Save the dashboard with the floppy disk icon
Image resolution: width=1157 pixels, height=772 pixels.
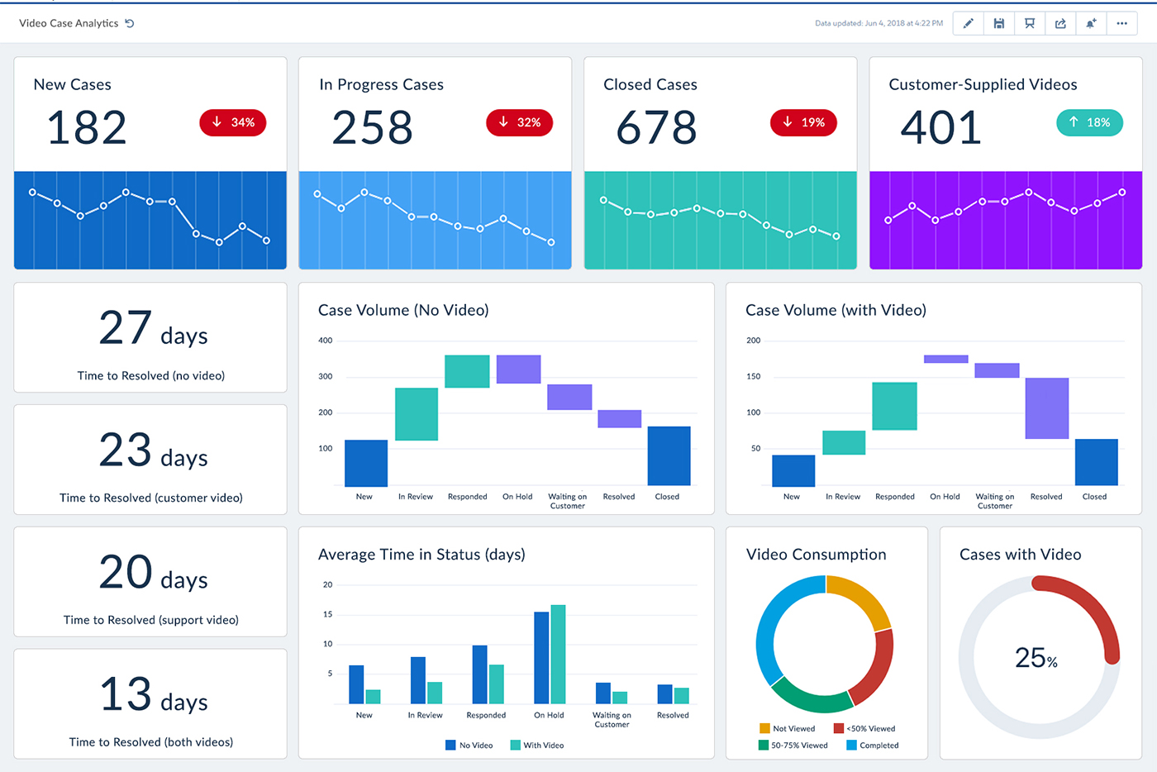pyautogui.click(x=998, y=23)
